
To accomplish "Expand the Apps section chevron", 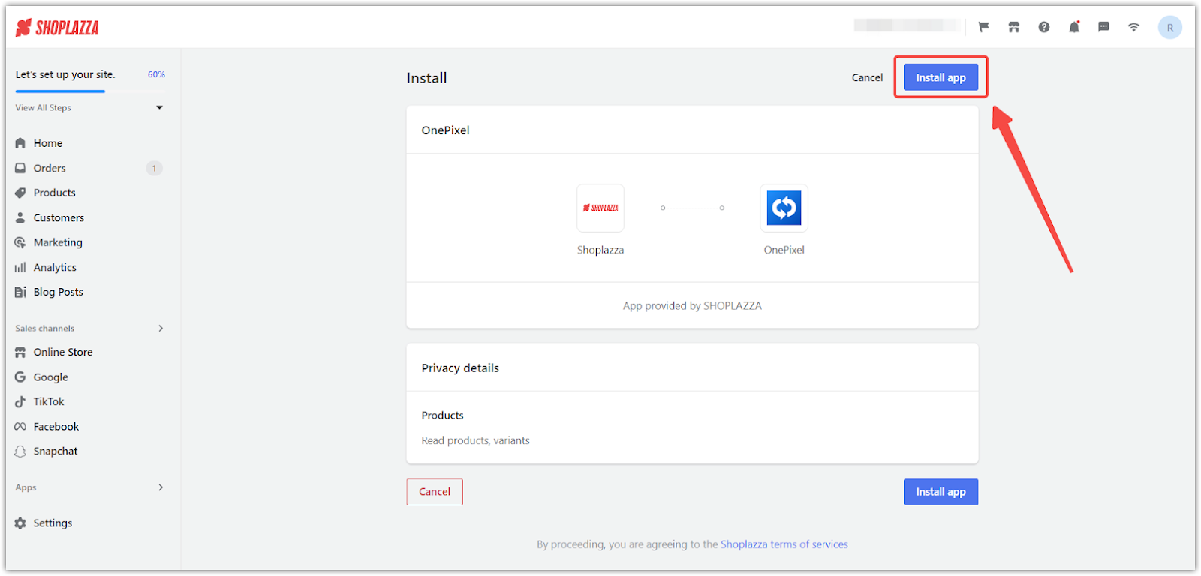I will (x=161, y=487).
